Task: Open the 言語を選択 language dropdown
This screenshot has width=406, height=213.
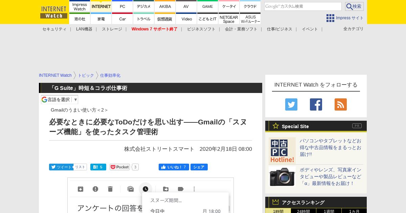Action: point(60,99)
